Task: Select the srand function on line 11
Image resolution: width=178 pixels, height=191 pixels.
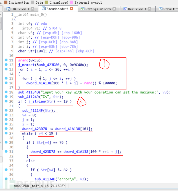Action: tap(23, 60)
